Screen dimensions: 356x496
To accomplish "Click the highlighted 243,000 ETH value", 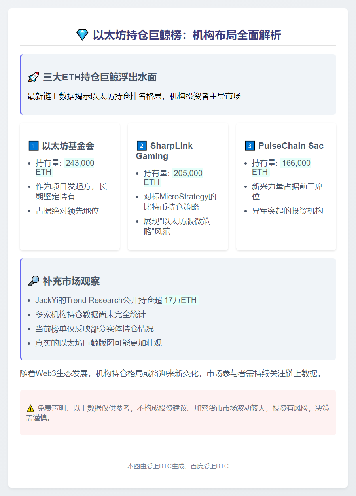I will (x=65, y=167).
